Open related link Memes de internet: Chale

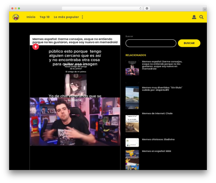point(157,113)
